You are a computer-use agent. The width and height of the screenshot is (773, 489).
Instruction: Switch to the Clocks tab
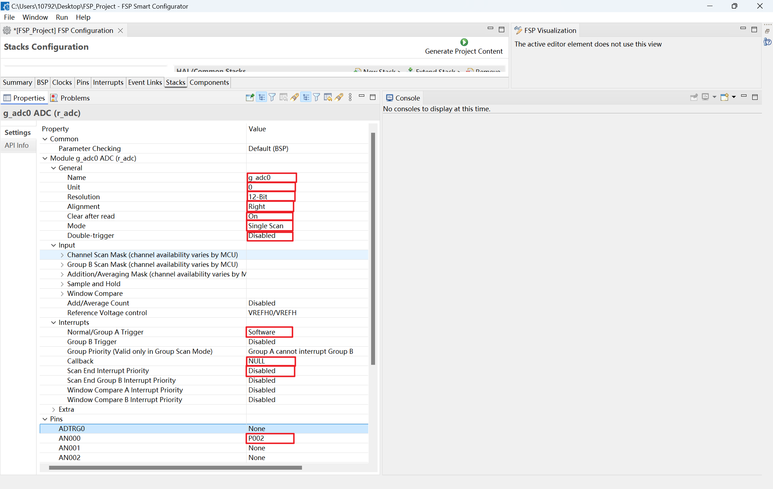[x=62, y=82]
